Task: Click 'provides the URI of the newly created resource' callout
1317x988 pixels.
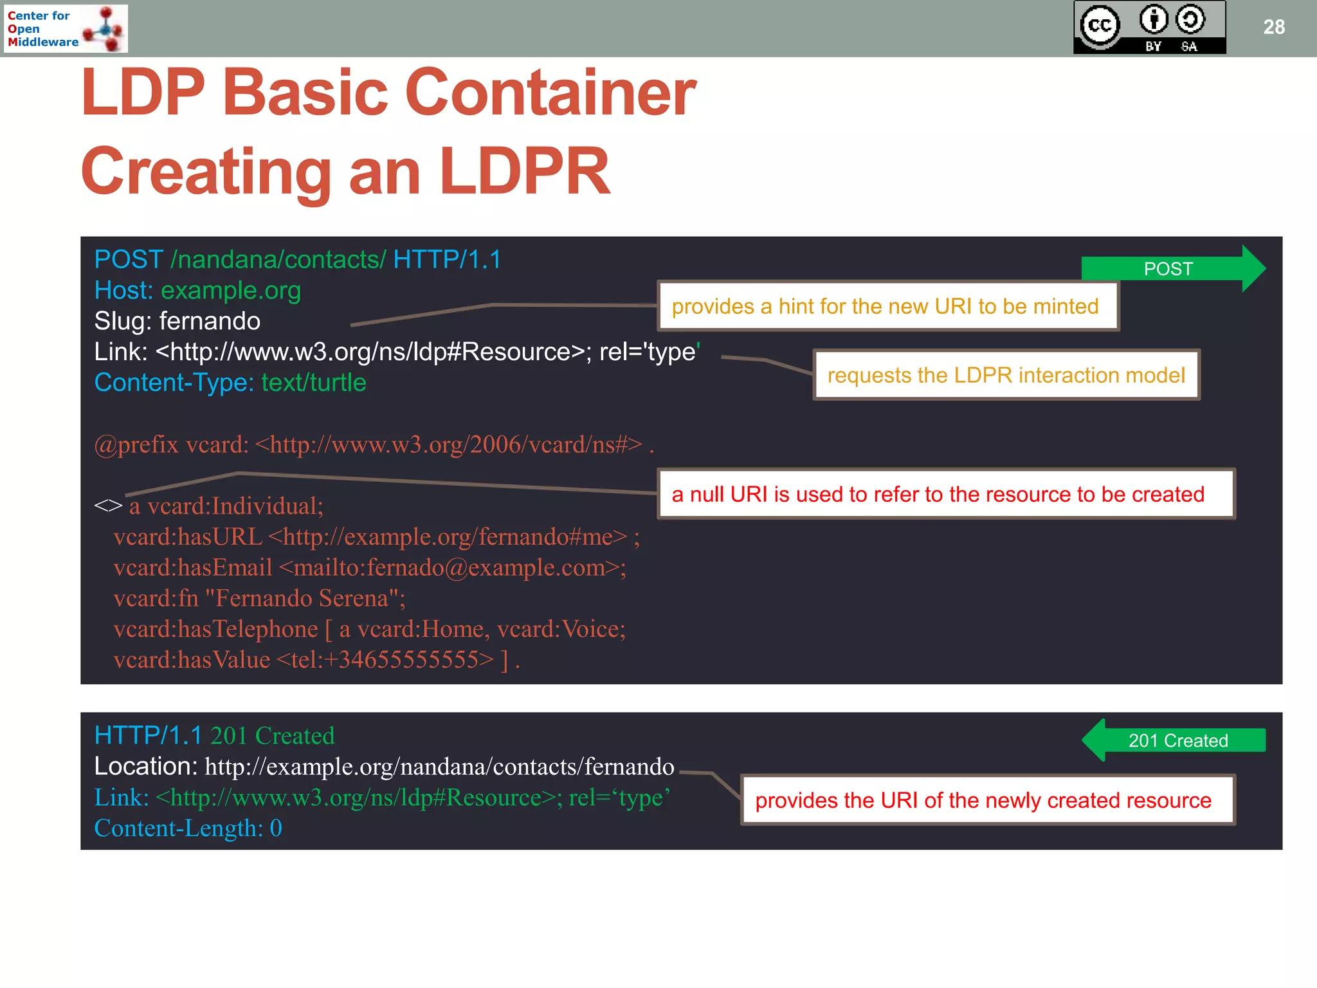Action: pos(988,800)
